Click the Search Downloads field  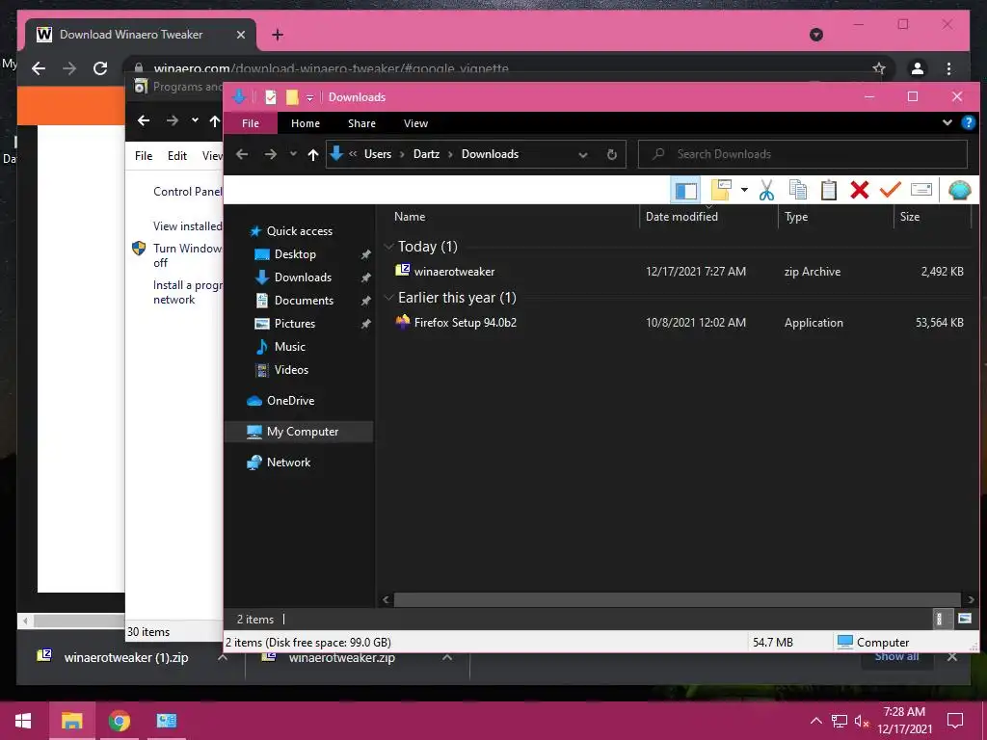point(803,154)
